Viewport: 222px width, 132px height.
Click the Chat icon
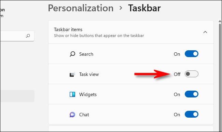(72, 115)
